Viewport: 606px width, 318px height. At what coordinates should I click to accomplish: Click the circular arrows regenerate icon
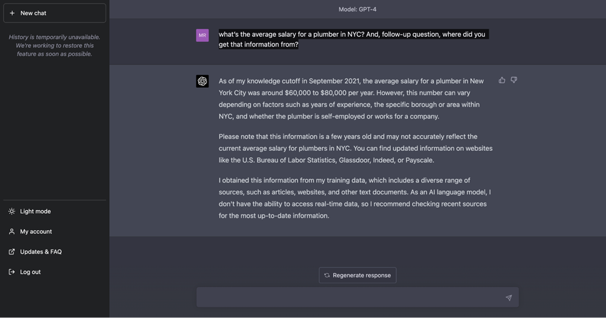click(x=327, y=275)
